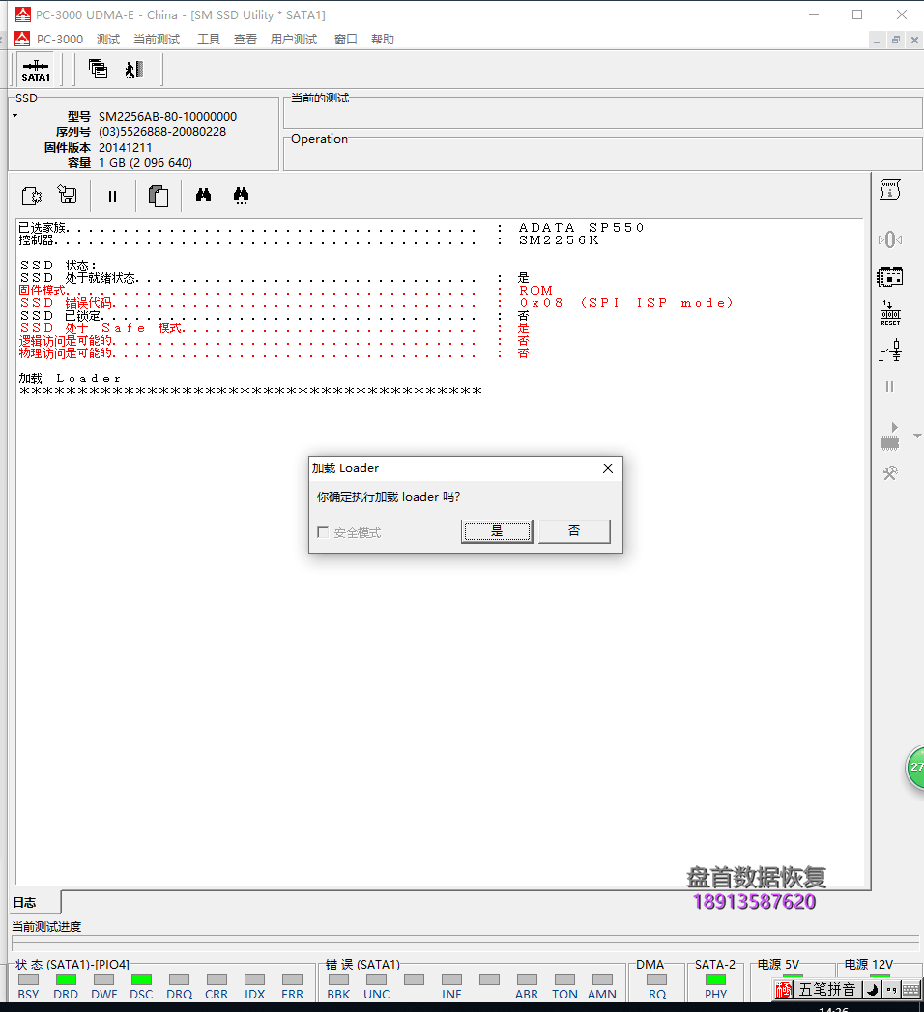Click the 五笔拼音 input method indicator
This screenshot has width=924, height=1012.
coord(827,989)
